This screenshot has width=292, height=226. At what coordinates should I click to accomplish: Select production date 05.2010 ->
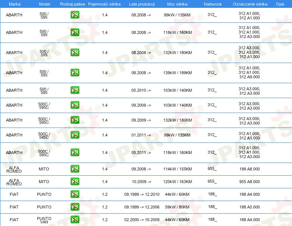pos(141,90)
